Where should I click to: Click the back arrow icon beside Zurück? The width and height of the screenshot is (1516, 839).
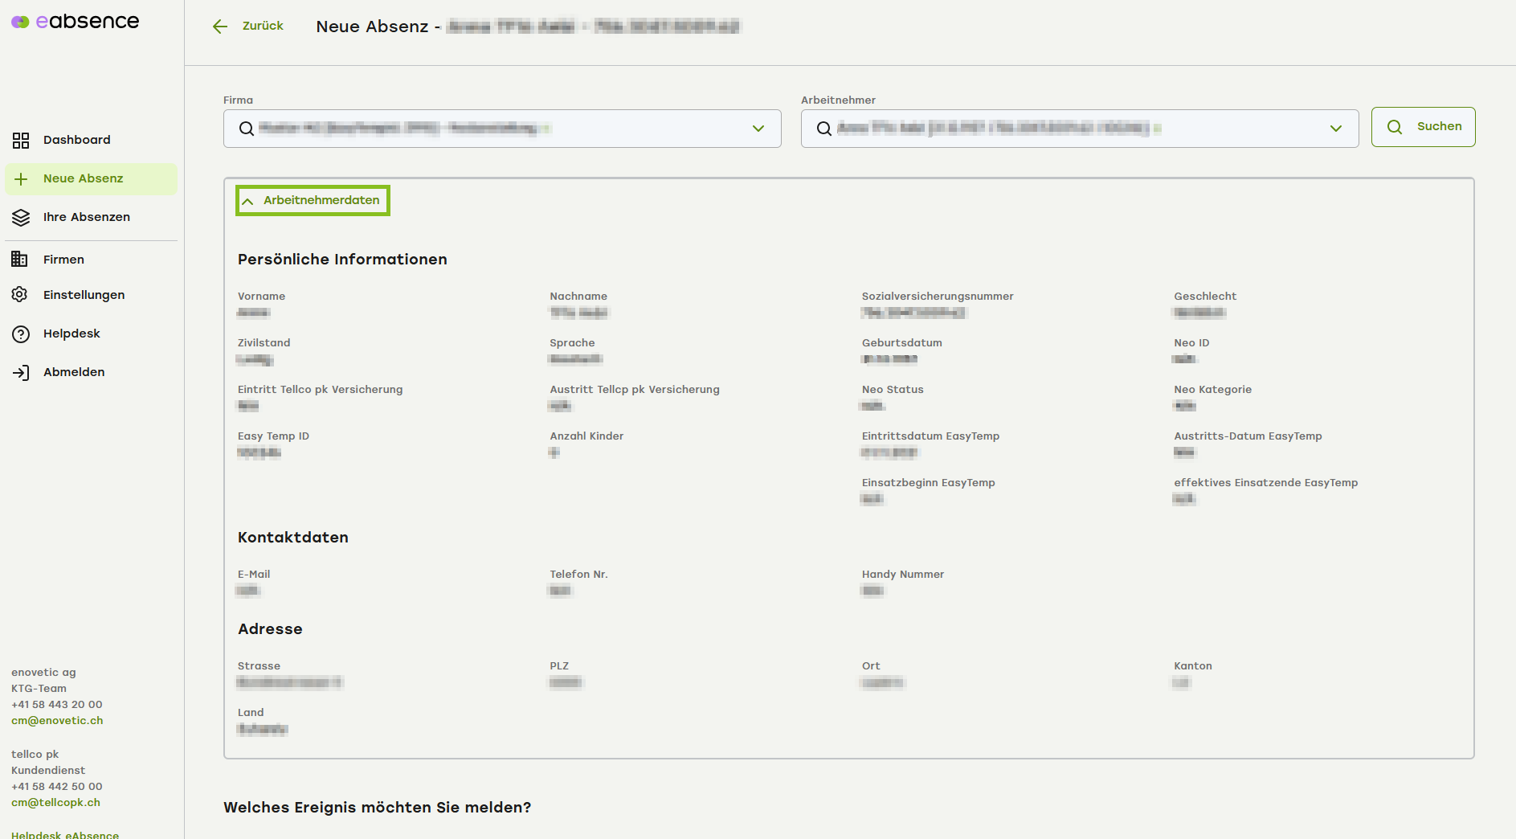pyautogui.click(x=220, y=27)
